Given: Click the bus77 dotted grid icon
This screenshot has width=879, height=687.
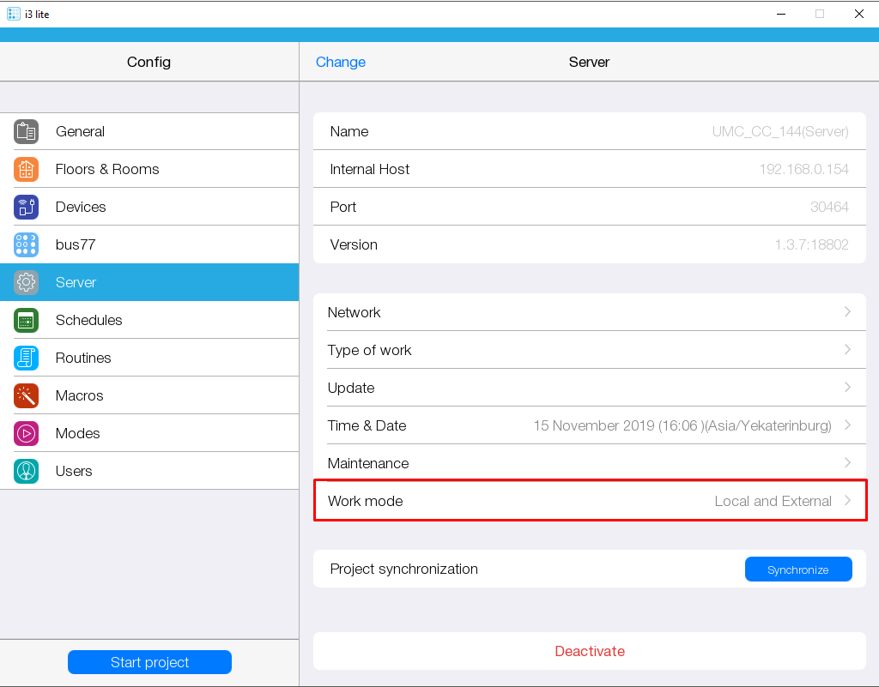Looking at the screenshot, I should click(x=27, y=244).
